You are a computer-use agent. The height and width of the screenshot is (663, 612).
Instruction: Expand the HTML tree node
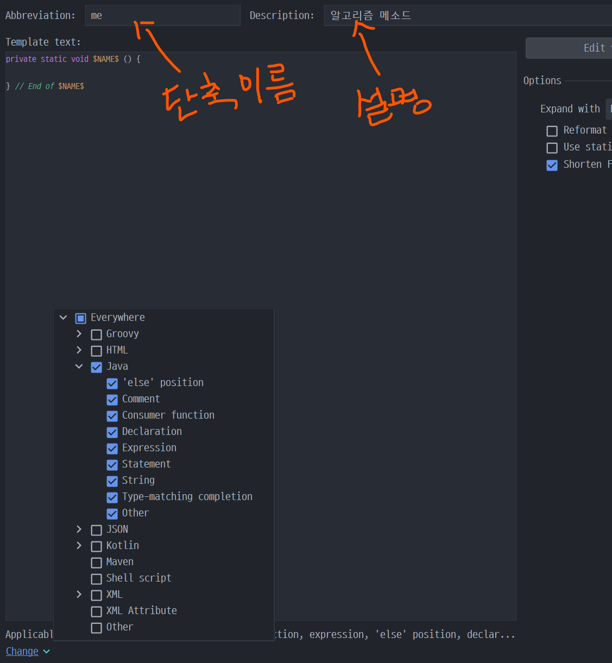(79, 350)
